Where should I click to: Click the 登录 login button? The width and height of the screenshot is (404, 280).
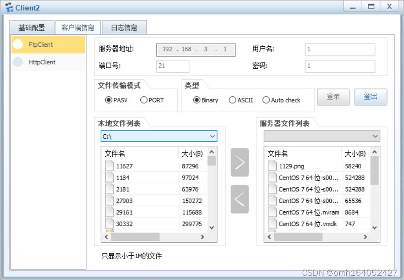click(334, 97)
